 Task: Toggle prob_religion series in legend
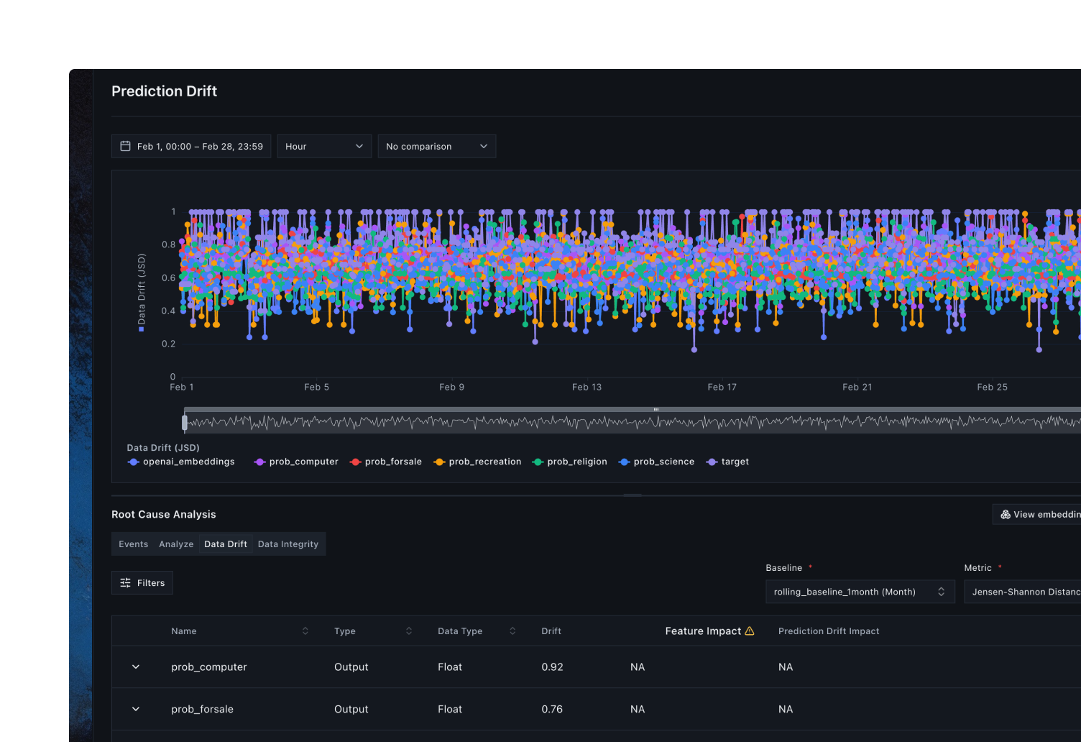(x=569, y=462)
